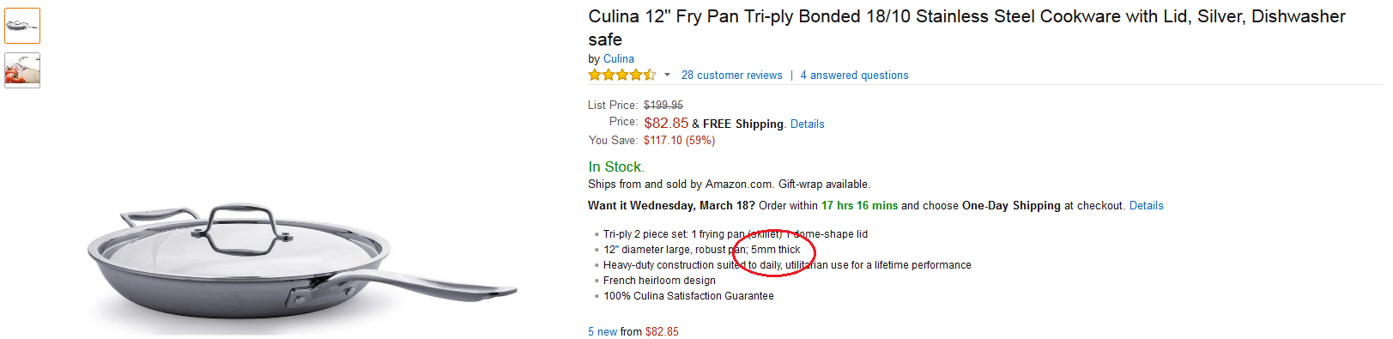This screenshot has width=1393, height=339.
Task: Select the second thumbnail showing food
Action: [22, 70]
